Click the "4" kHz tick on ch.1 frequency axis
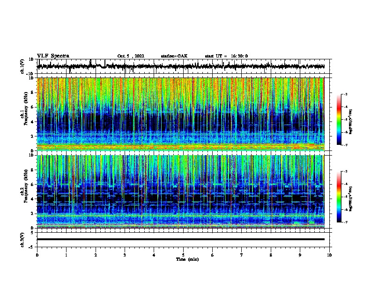 [32, 122]
